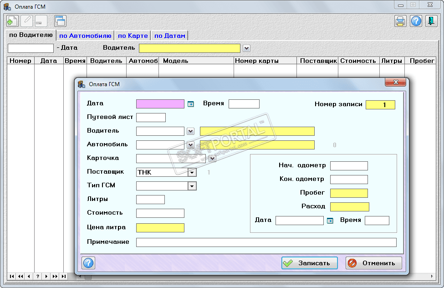Click Отменить button
This screenshot has width=444, height=288.
pyautogui.click(x=374, y=263)
